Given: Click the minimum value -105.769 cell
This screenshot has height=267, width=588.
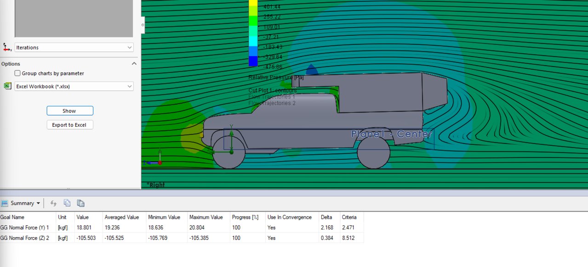Looking at the screenshot, I should 158,238.
